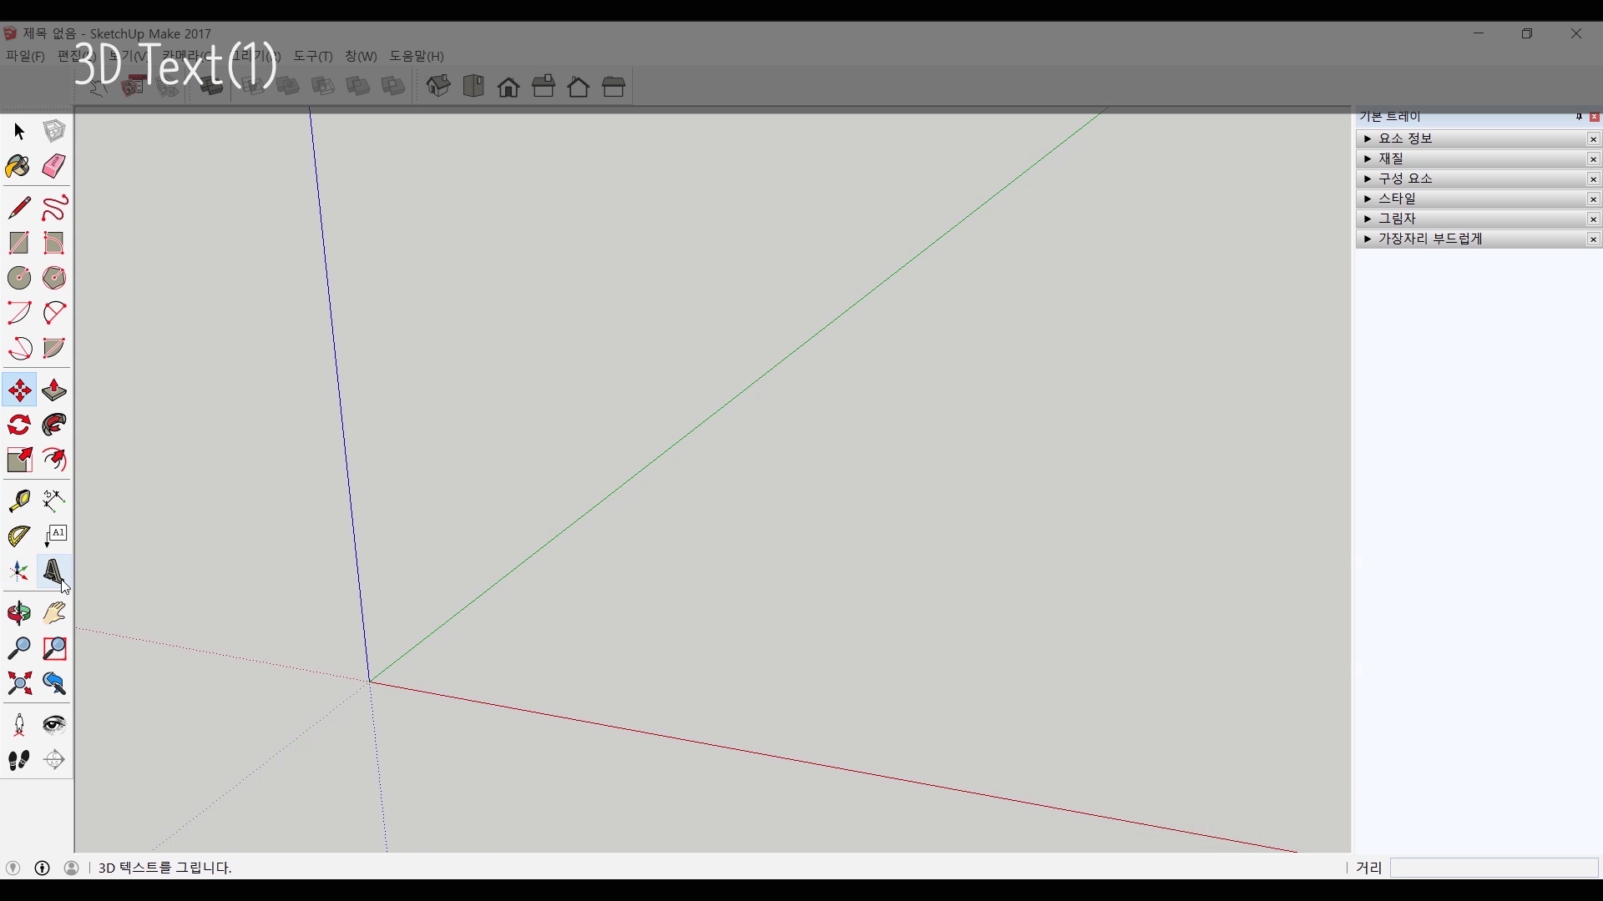Choose the Rotate tool
The width and height of the screenshot is (1603, 901).
click(x=19, y=425)
